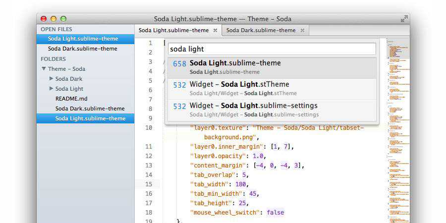Switch to Soda Light.sublime-theme tab
Screen dimensions: 446x223
click(173, 30)
